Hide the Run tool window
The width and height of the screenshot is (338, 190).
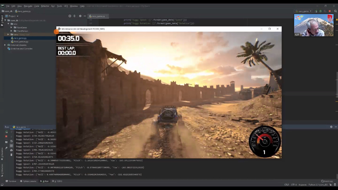[336, 127]
